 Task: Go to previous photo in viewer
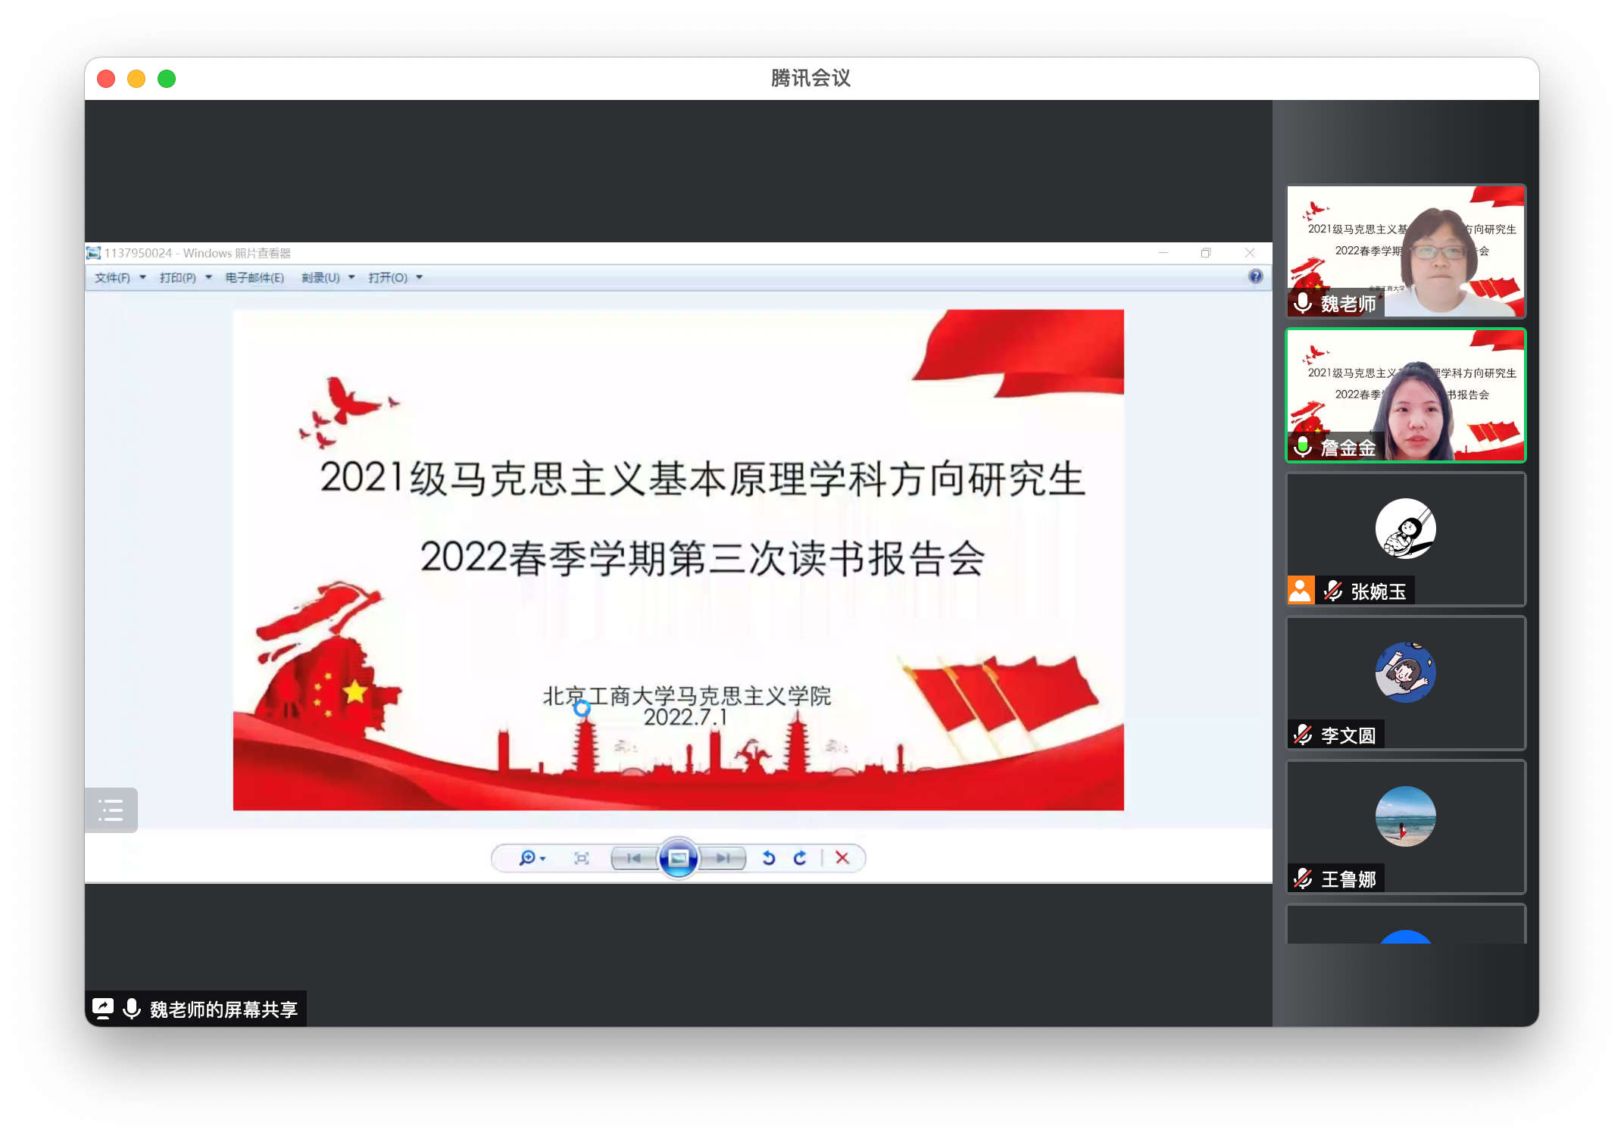[635, 858]
